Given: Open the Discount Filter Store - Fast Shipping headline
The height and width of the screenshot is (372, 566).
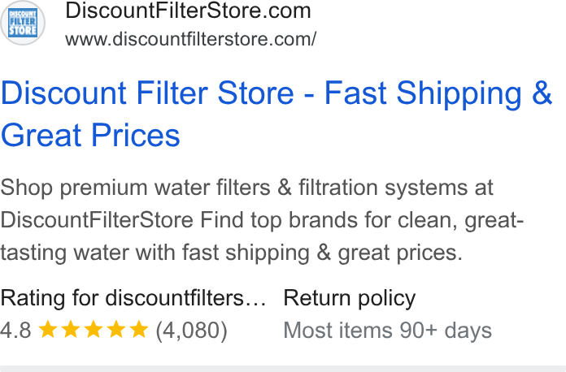Looking at the screenshot, I should click(x=276, y=93).
